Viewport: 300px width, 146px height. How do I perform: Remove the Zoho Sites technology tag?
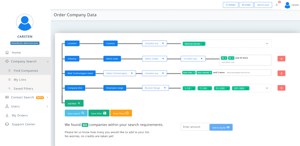click(x=194, y=73)
